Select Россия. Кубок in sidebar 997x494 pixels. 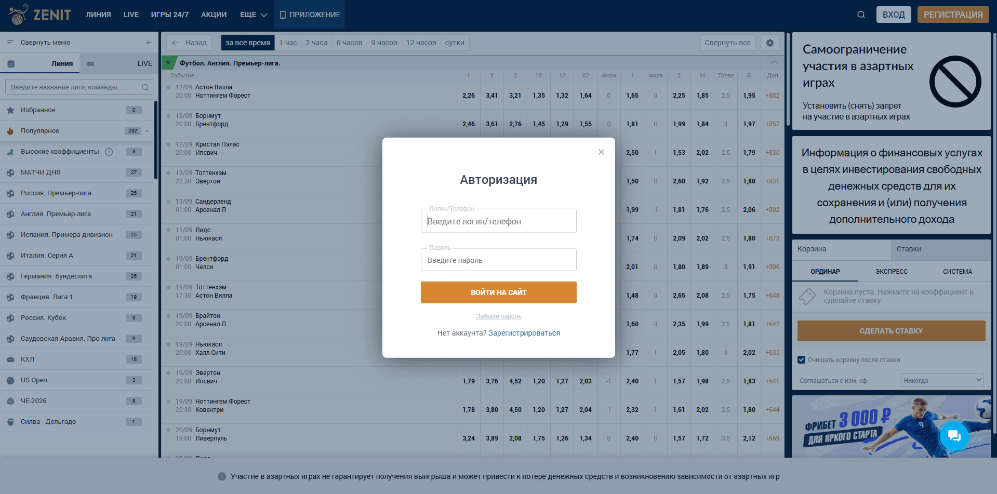[x=77, y=318]
